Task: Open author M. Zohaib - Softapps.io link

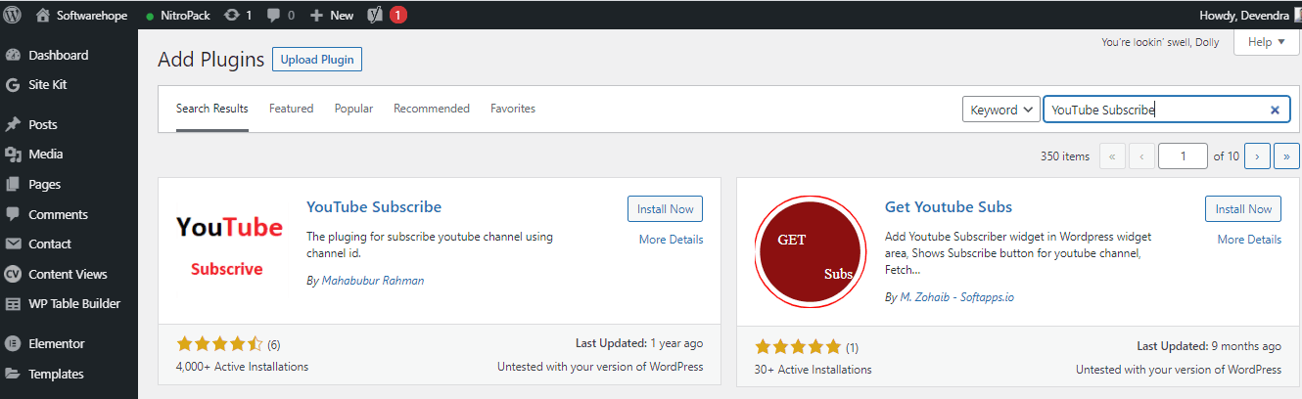Action: (957, 296)
